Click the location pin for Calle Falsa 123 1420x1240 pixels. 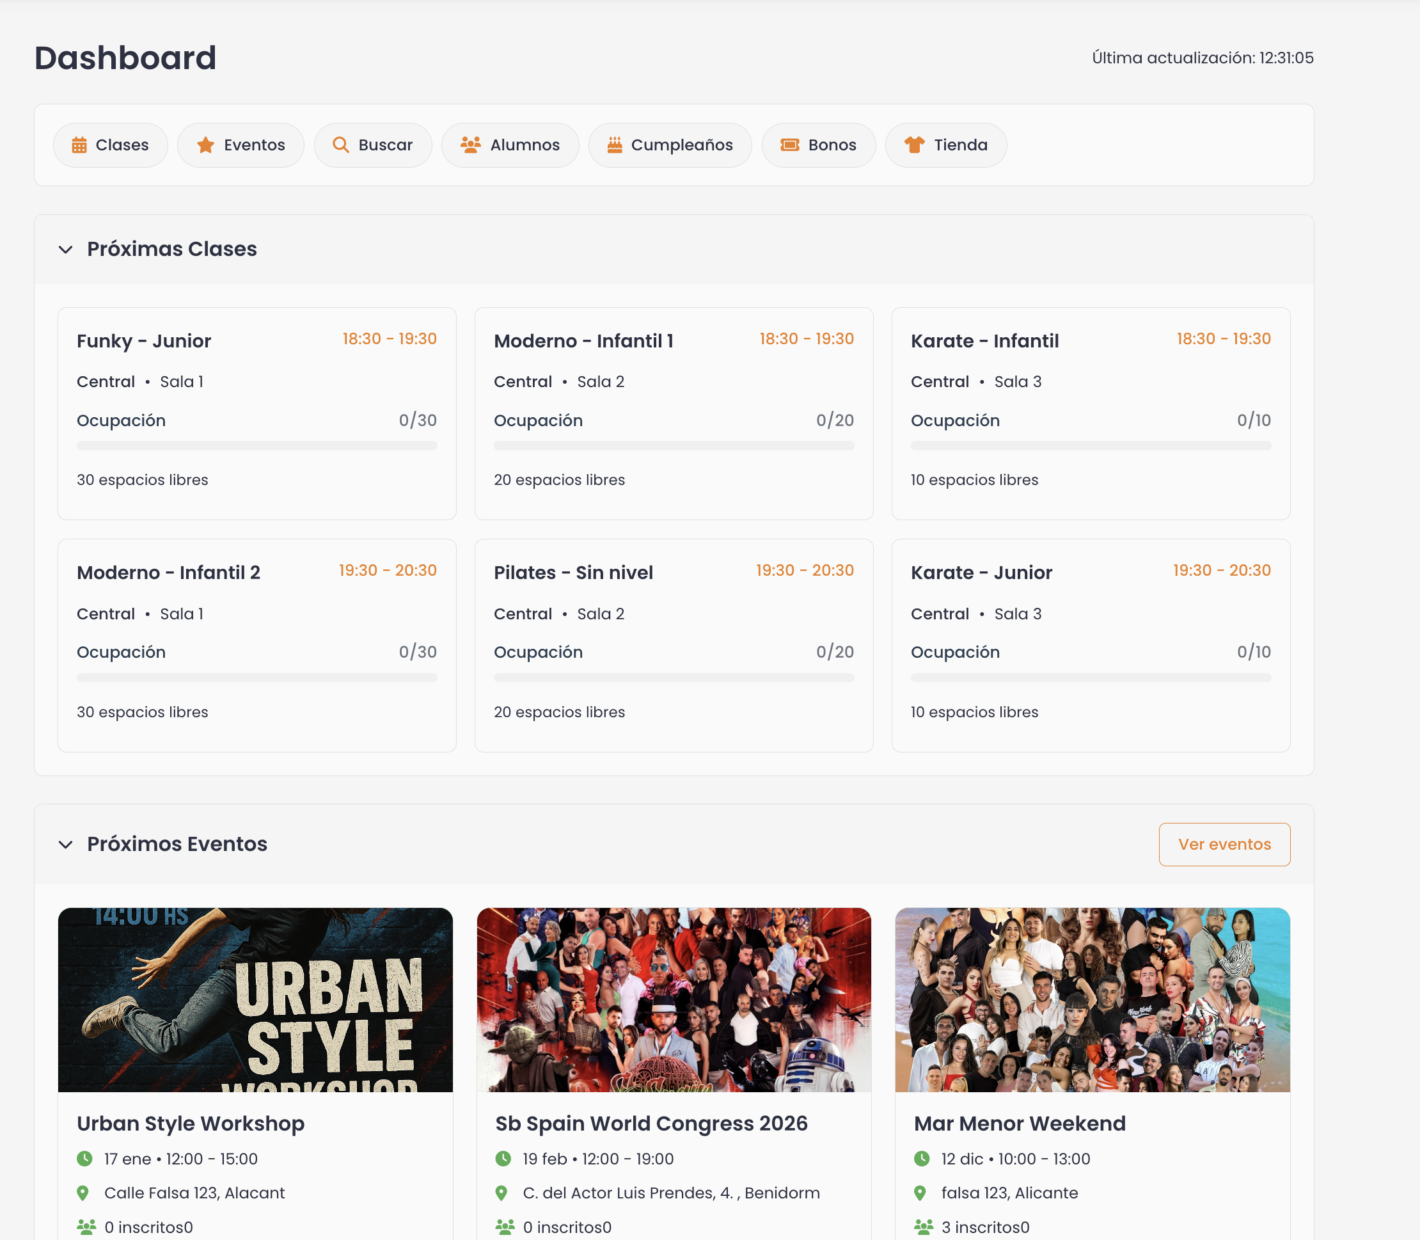[83, 1193]
